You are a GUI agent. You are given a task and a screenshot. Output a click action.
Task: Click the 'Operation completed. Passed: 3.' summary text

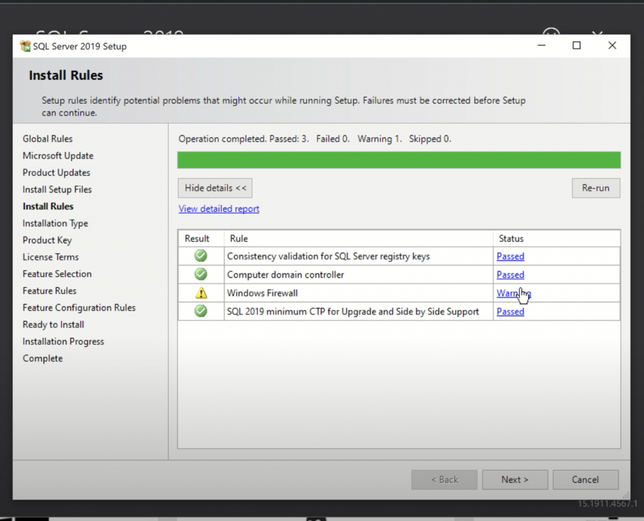[243, 139]
